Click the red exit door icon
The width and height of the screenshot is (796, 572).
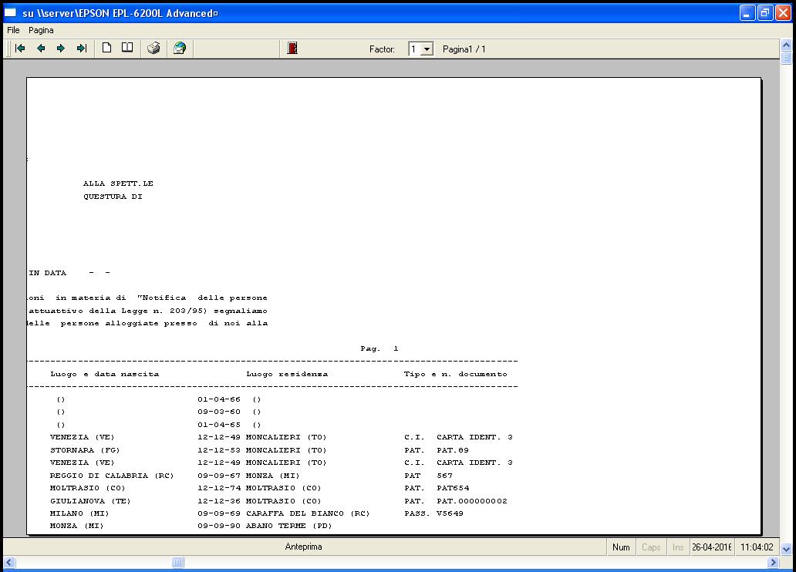(292, 49)
